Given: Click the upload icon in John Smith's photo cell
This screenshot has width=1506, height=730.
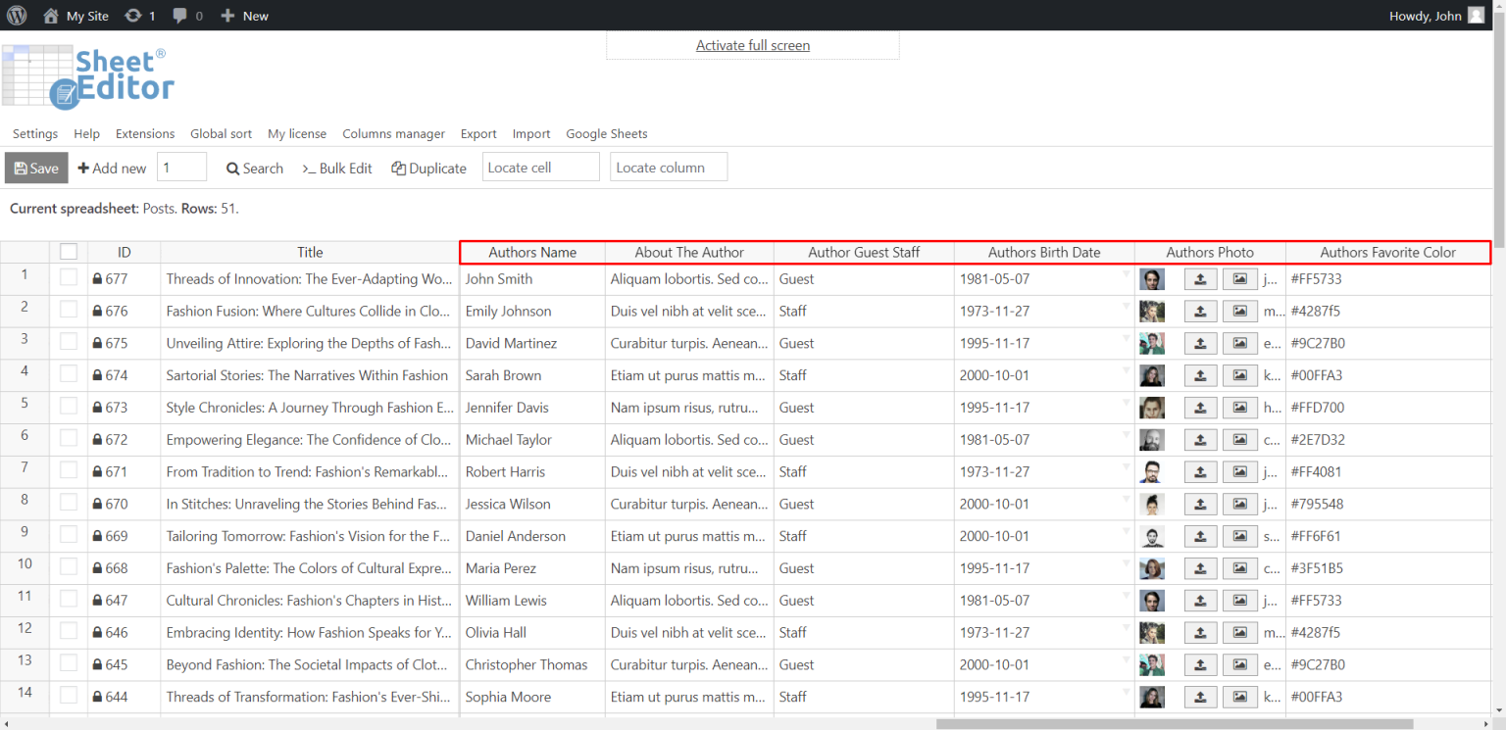Looking at the screenshot, I should pyautogui.click(x=1200, y=278).
